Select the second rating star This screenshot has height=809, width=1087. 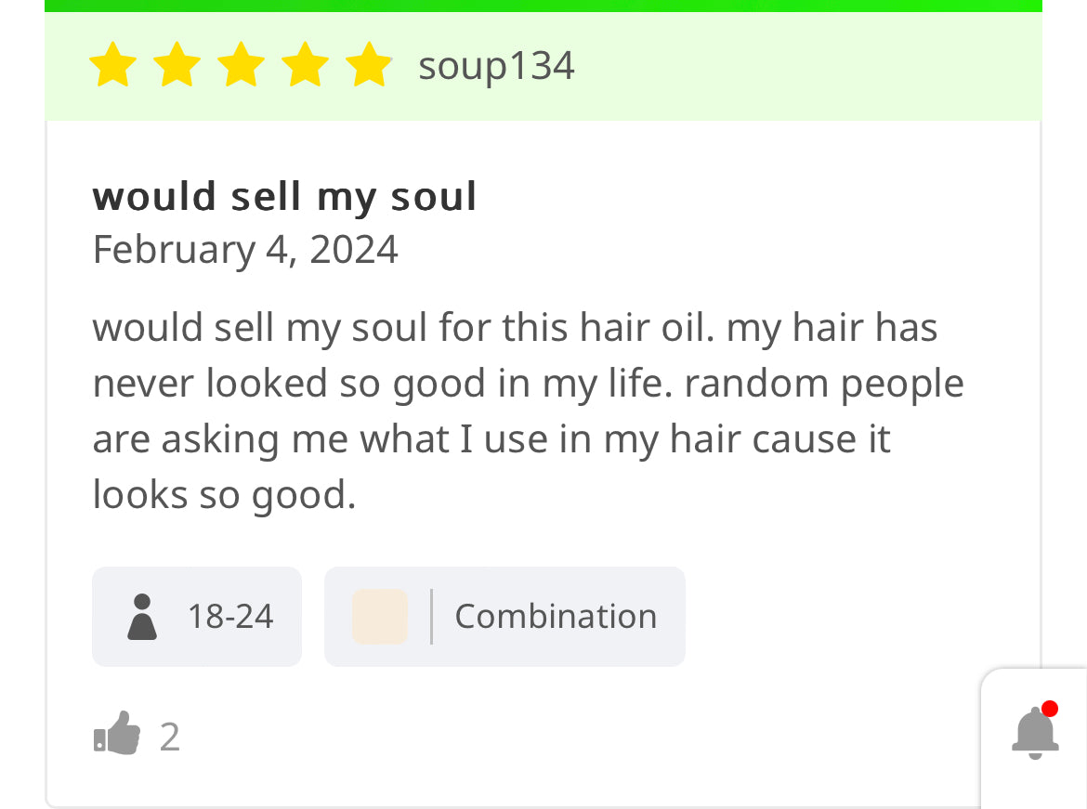pyautogui.click(x=177, y=66)
